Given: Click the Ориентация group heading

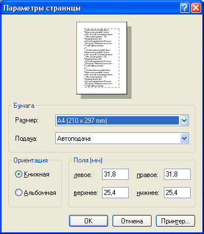Looking at the screenshot, I should pyautogui.click(x=31, y=160).
